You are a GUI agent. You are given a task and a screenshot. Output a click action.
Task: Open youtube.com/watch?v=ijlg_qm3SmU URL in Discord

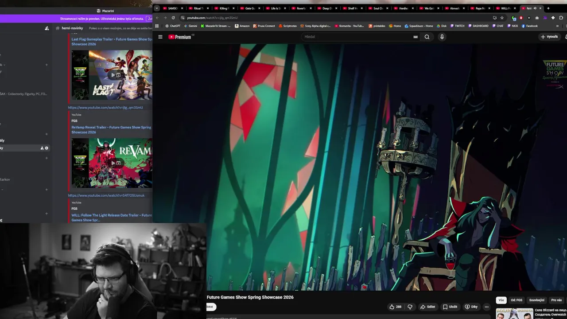105,107
